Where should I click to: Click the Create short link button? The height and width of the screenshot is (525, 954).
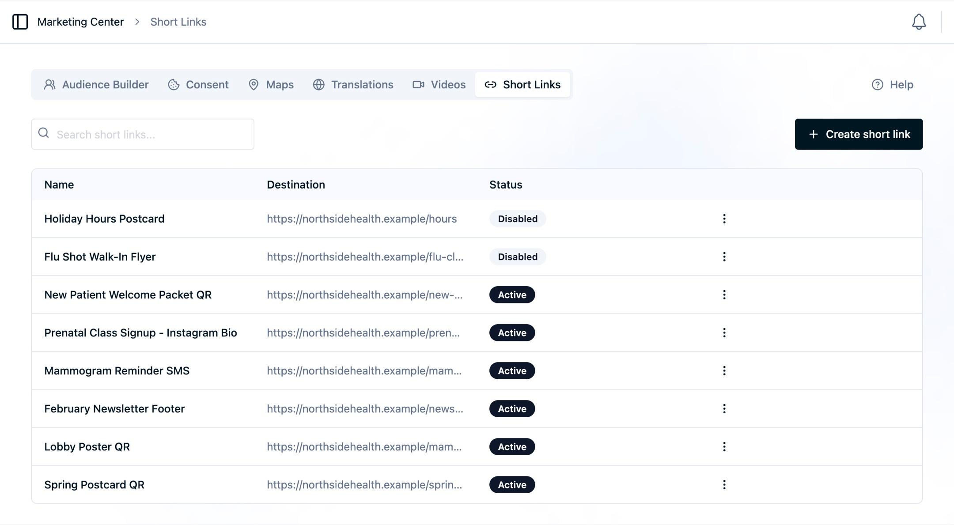[859, 134]
